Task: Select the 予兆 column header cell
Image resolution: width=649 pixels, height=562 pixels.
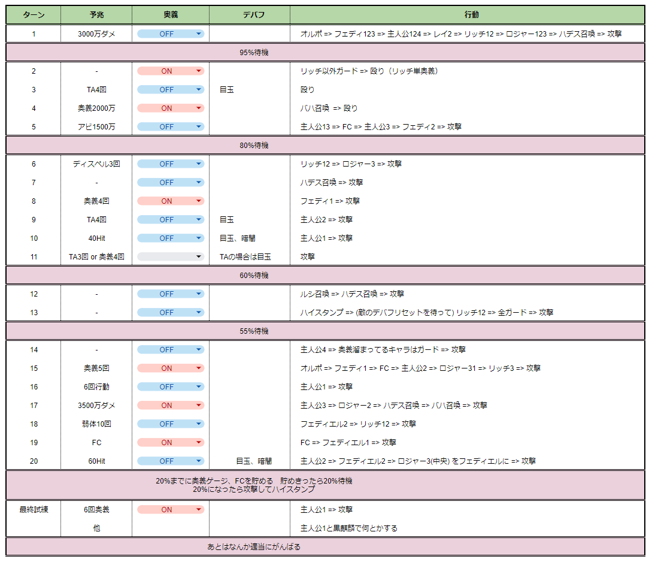Action: (x=96, y=15)
